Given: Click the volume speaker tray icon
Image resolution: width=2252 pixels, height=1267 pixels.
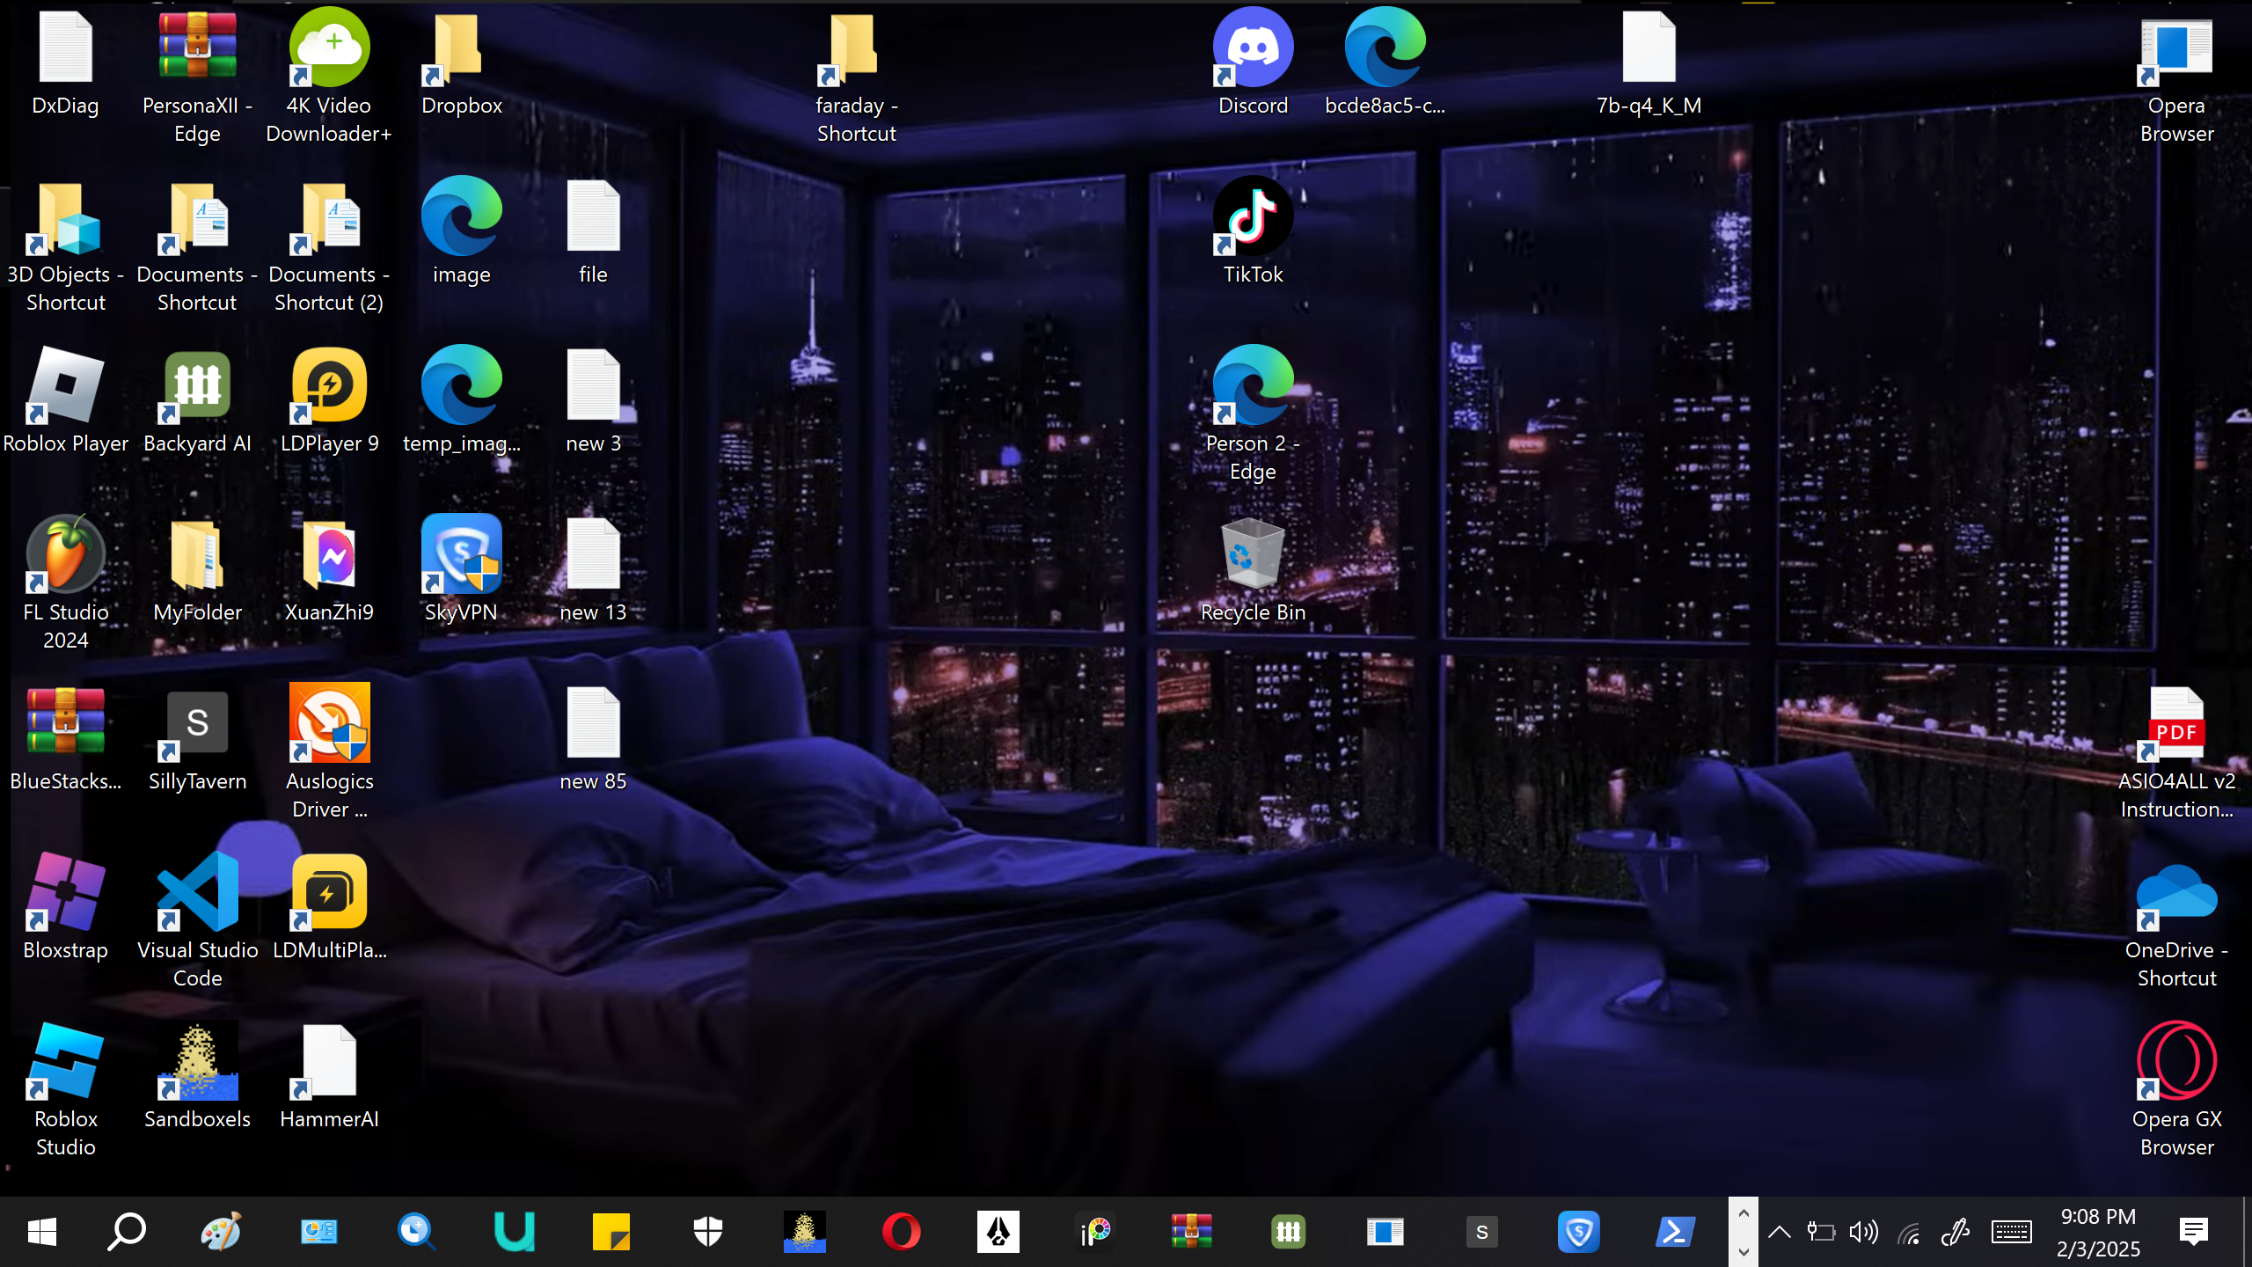Looking at the screenshot, I should (1863, 1232).
